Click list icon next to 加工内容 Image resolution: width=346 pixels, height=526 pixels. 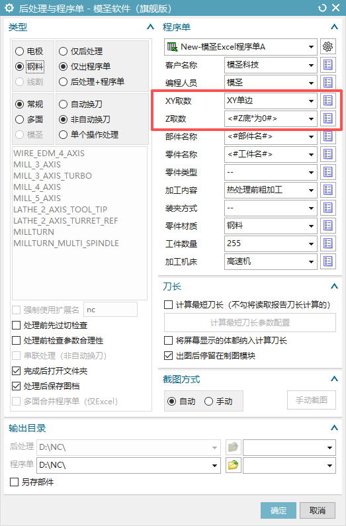(328, 190)
